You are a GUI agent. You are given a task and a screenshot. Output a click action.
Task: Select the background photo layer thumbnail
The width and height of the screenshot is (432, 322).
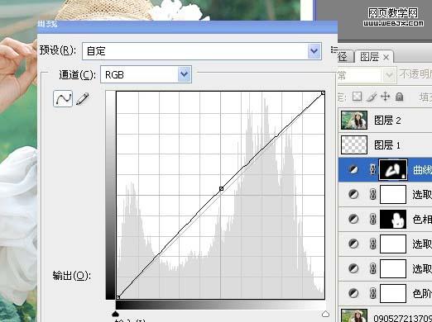(x=354, y=315)
